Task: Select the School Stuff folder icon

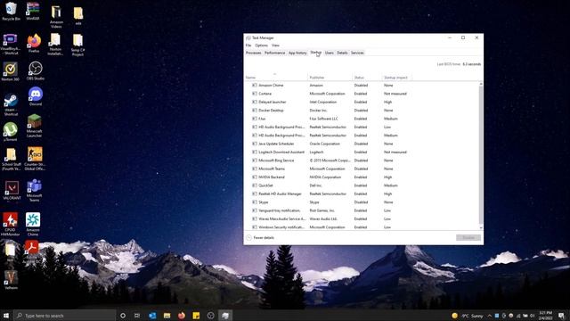Action: click(x=12, y=160)
